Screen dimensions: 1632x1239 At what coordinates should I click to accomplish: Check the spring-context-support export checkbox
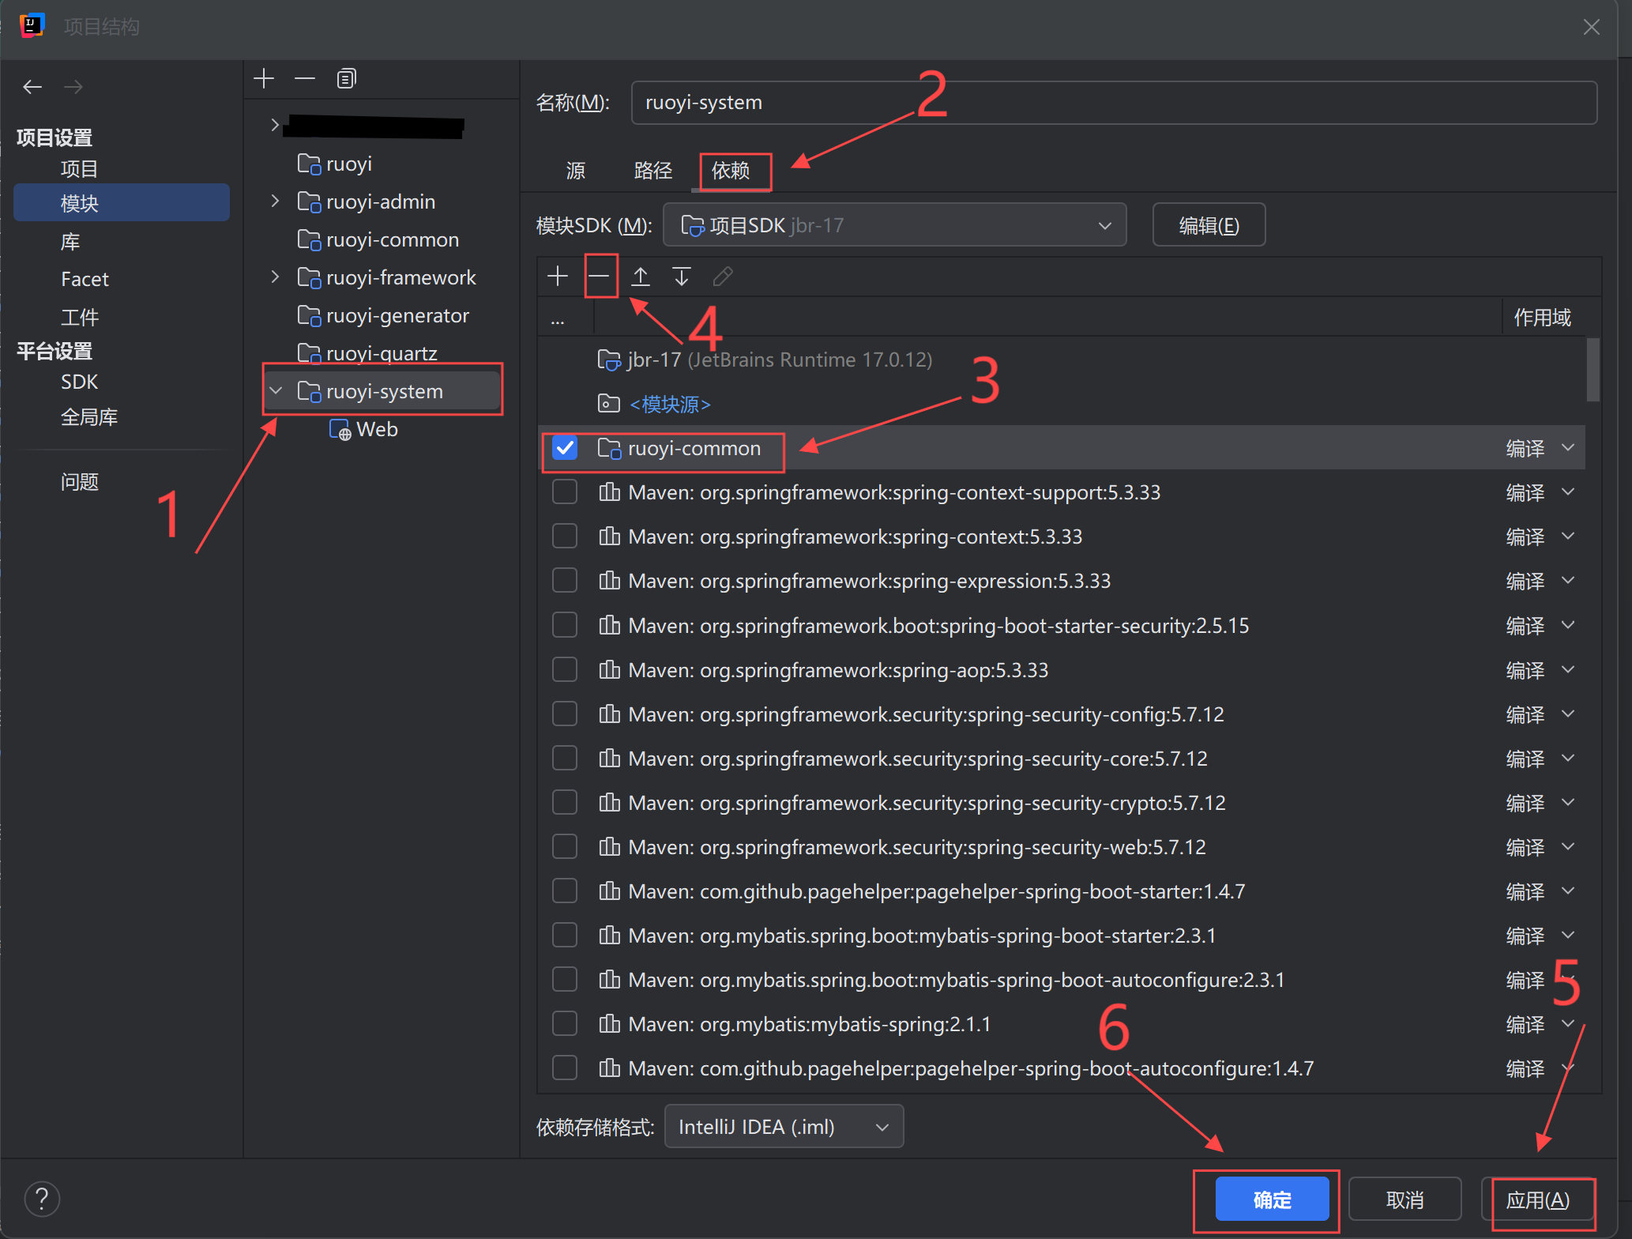point(565,492)
